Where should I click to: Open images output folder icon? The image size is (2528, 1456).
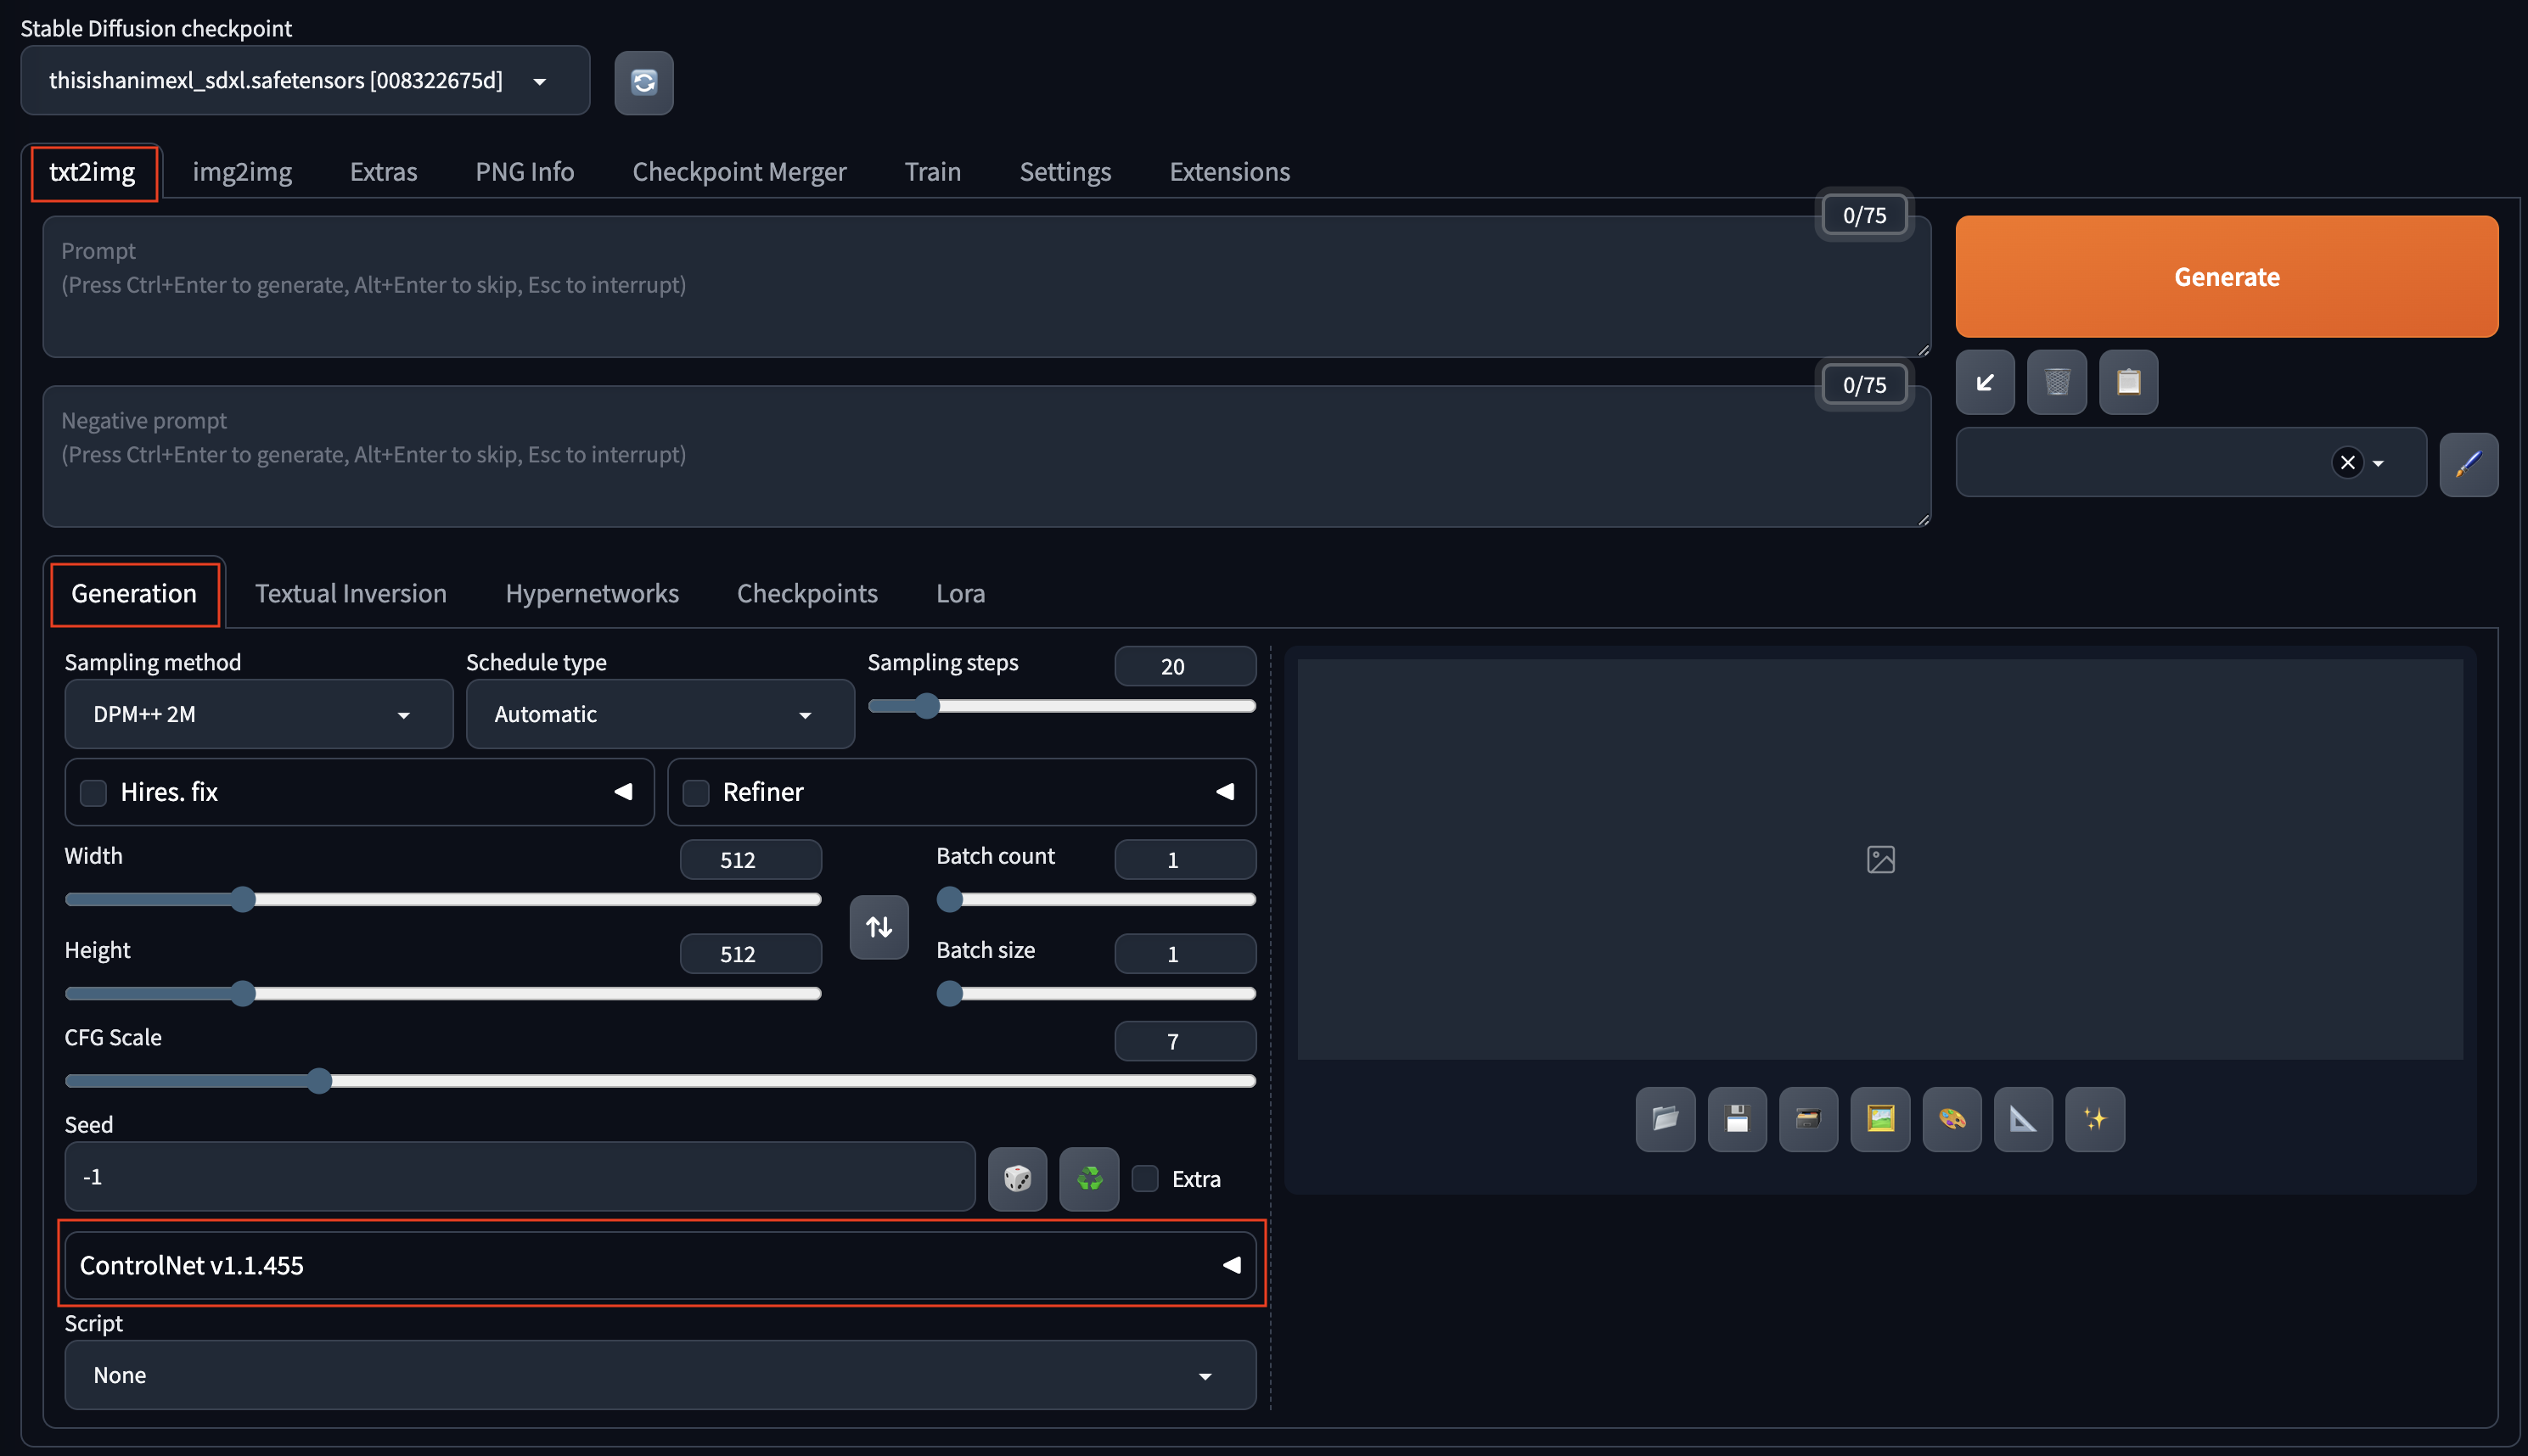point(1665,1119)
